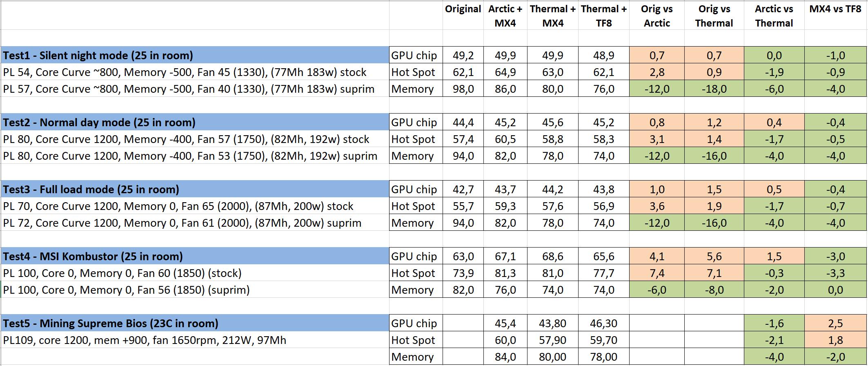This screenshot has height=366, width=868.
Task: Click the 81,3 Hot Spot value in Test4
Action: 505,273
